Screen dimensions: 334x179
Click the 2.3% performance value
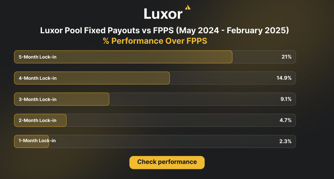[285, 141]
